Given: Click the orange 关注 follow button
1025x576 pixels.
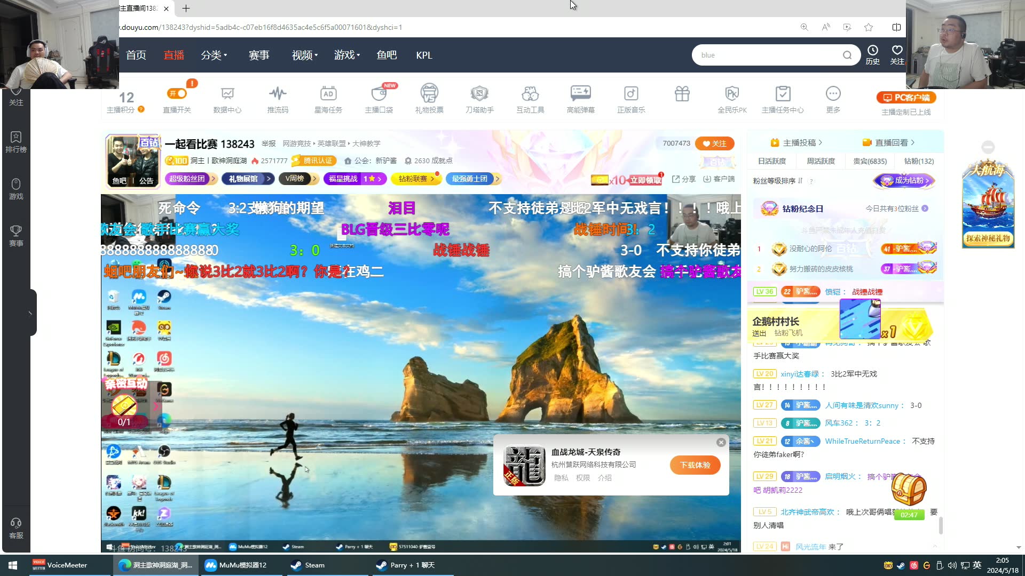Looking at the screenshot, I should pyautogui.click(x=714, y=143).
